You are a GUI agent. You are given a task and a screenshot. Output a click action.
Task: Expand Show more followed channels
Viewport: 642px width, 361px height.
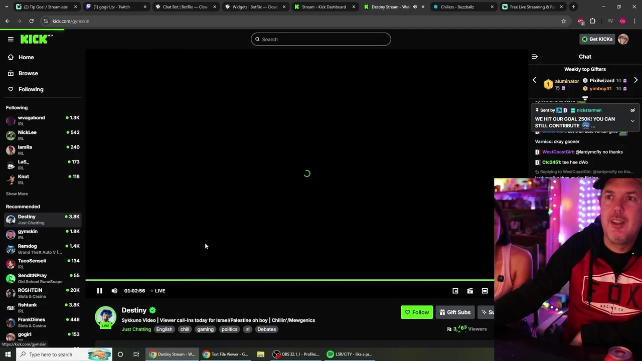pos(17,194)
